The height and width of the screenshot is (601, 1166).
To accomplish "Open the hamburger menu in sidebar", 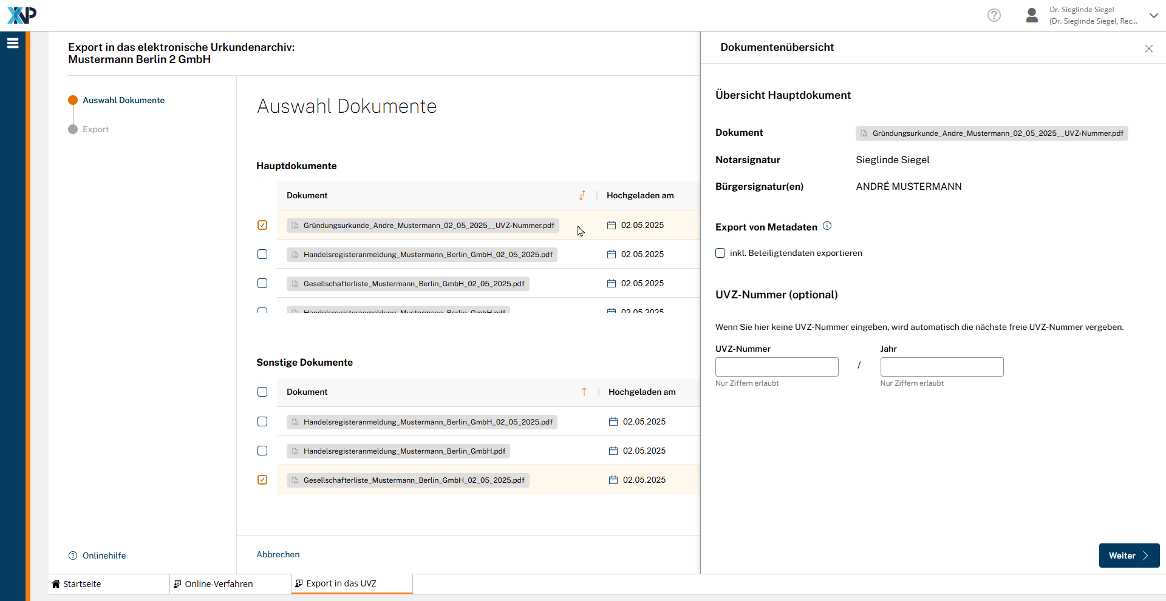I will click(x=13, y=43).
